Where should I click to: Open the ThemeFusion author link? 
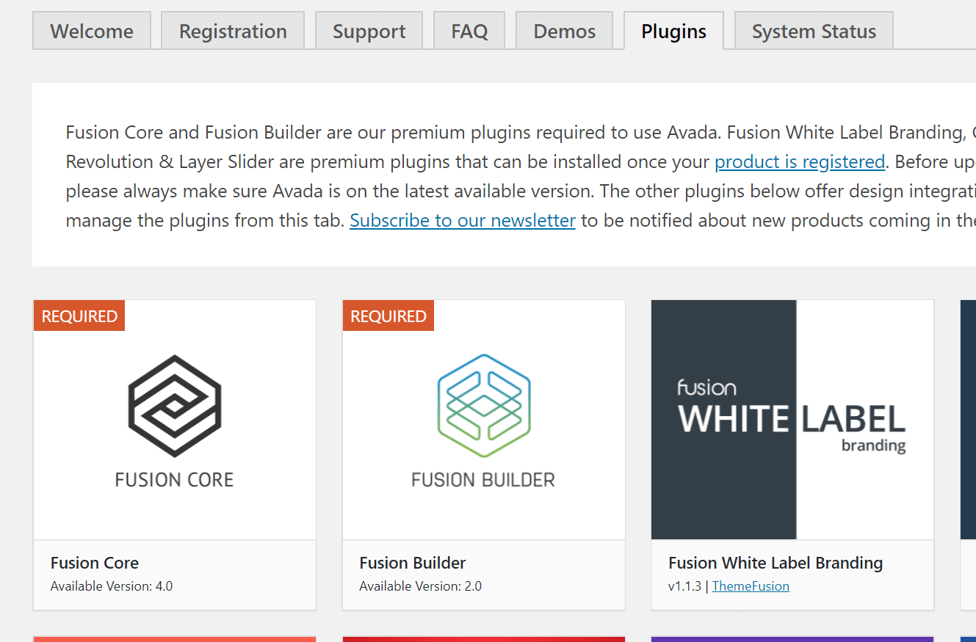tap(751, 586)
